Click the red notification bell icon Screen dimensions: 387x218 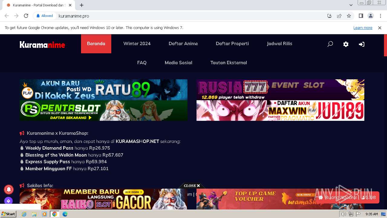tap(8, 189)
